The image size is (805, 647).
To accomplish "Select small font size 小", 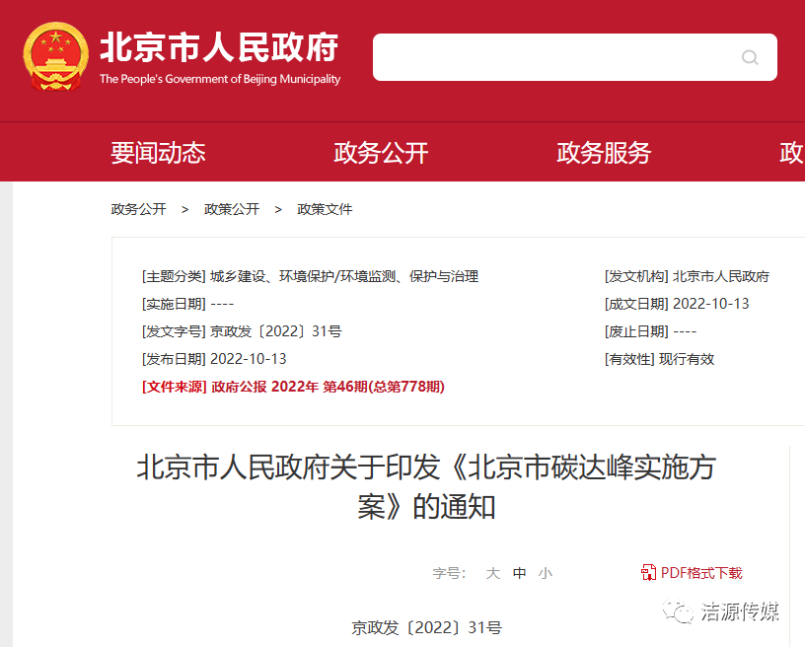I will click(x=545, y=572).
